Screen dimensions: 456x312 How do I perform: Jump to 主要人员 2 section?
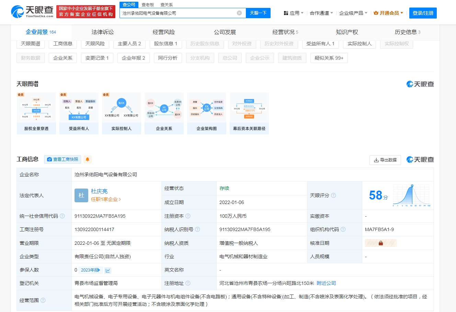[x=129, y=44]
